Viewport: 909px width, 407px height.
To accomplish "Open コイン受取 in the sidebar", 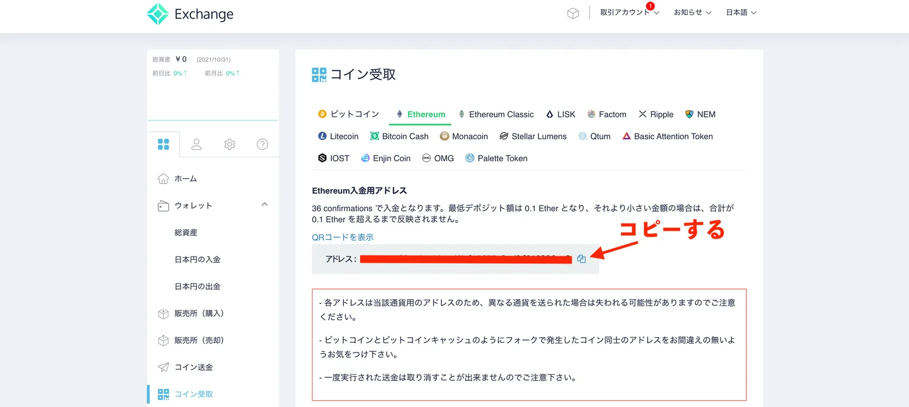I will click(194, 394).
